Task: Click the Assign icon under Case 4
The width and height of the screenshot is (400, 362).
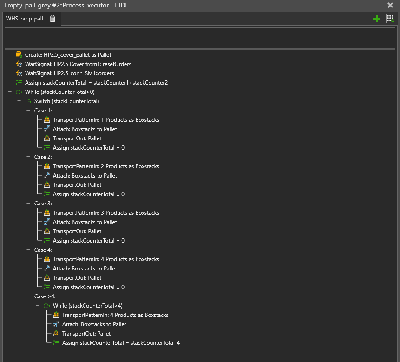Action: 46,287
